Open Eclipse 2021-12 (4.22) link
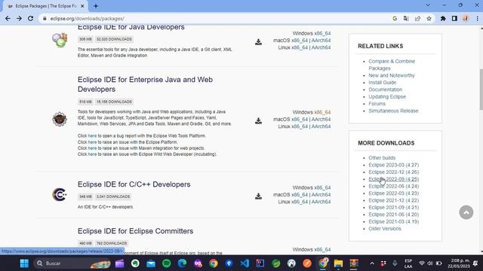The image size is (483, 271). [394, 200]
